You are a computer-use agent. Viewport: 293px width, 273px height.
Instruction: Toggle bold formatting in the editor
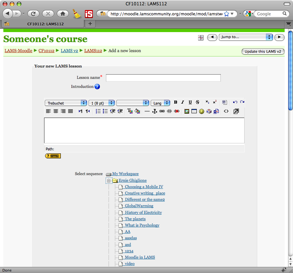point(175,103)
